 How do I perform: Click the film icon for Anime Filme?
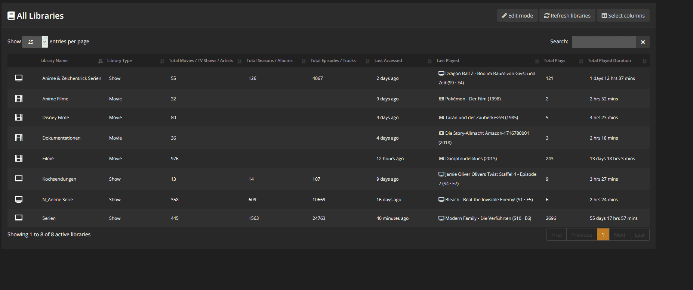(19, 99)
